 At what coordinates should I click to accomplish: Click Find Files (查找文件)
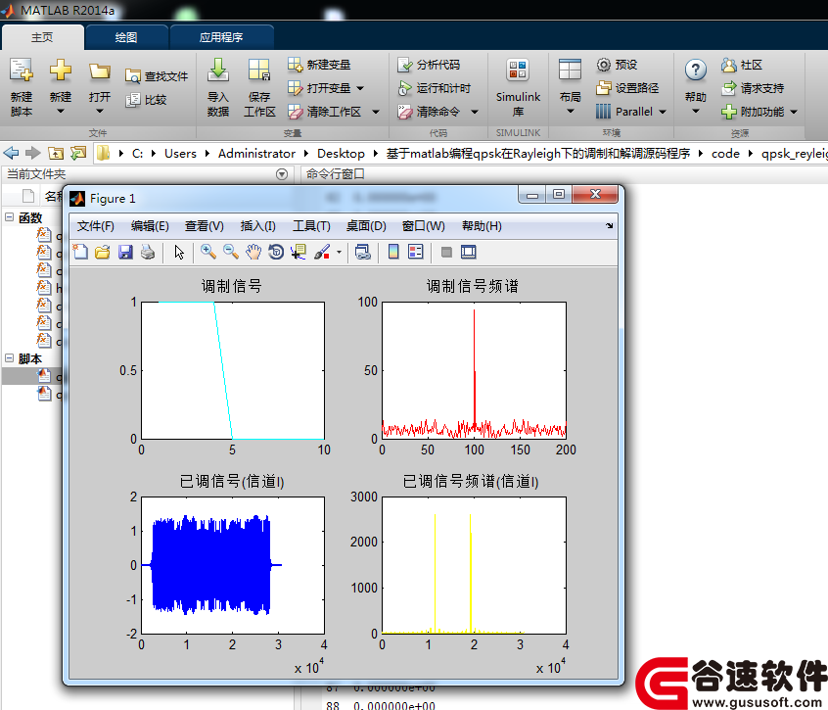click(x=157, y=76)
